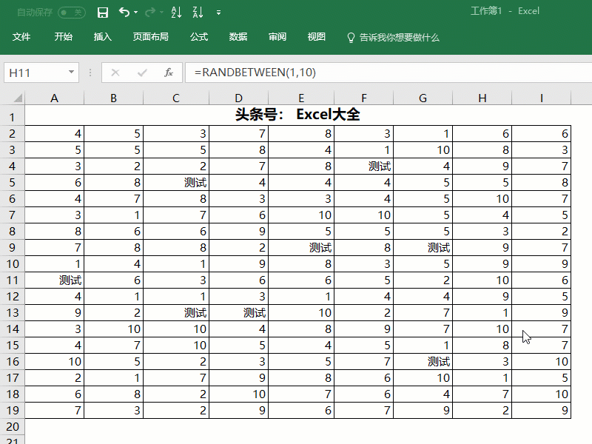Screen dimensions: 592x444
Task: Click the Cancel X icon in formula bar
Action: (115, 73)
